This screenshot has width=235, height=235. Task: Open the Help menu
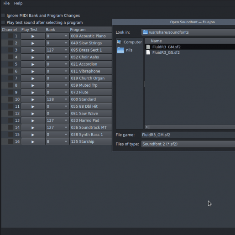click(x=18, y=3)
